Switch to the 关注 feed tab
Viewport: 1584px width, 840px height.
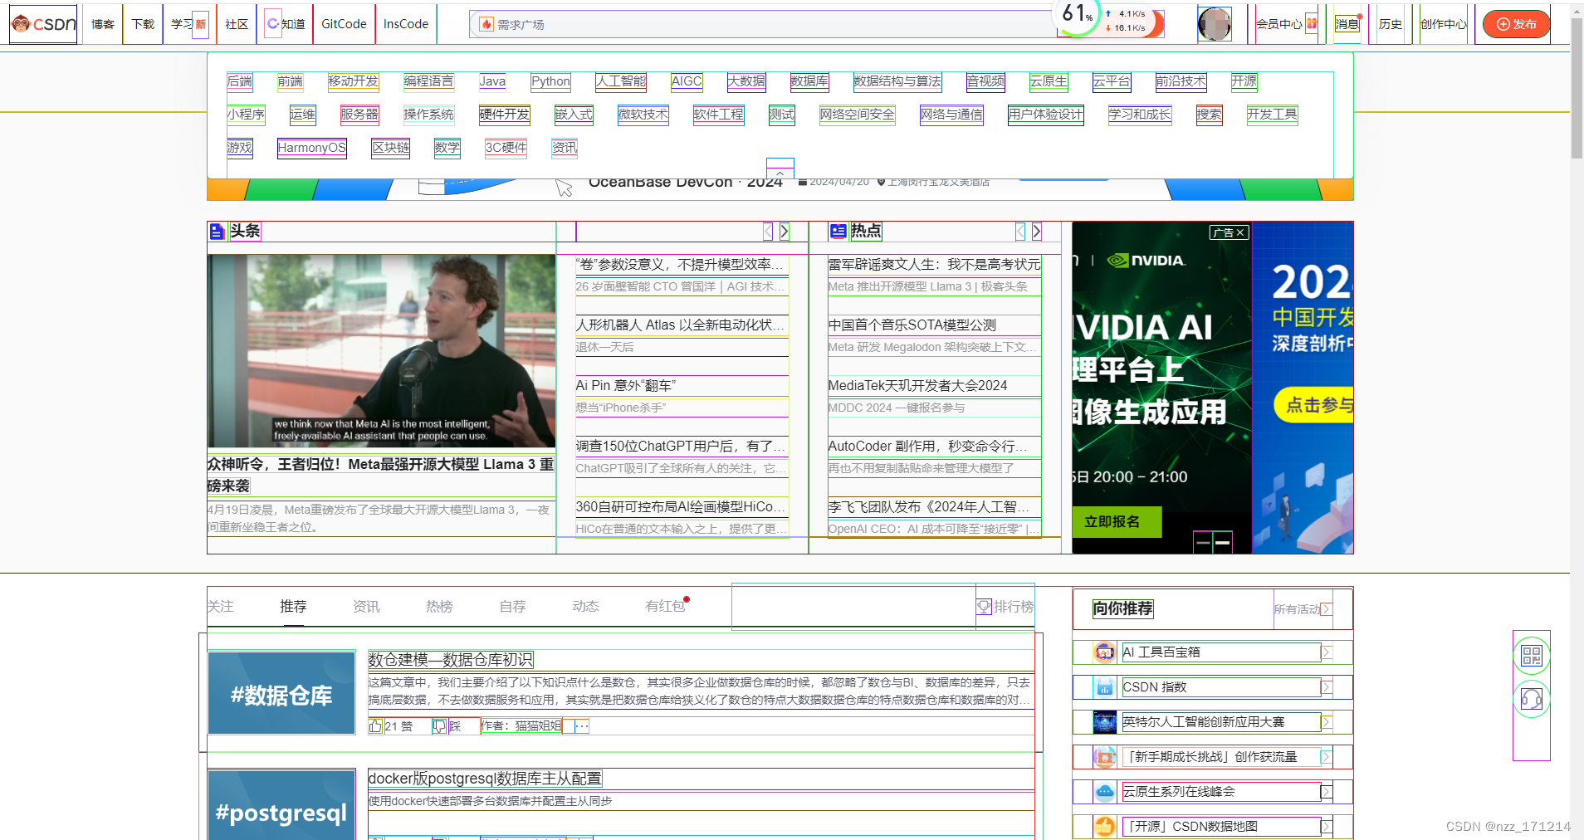click(220, 607)
